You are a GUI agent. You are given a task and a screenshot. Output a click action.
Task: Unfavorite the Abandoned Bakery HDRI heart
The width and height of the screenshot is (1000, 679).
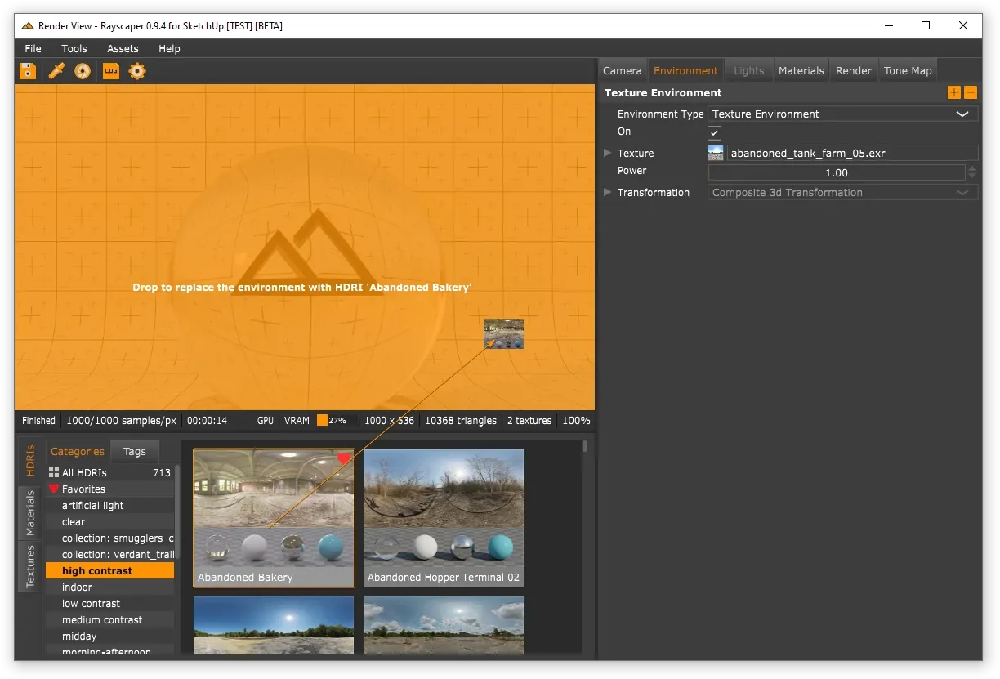click(342, 458)
